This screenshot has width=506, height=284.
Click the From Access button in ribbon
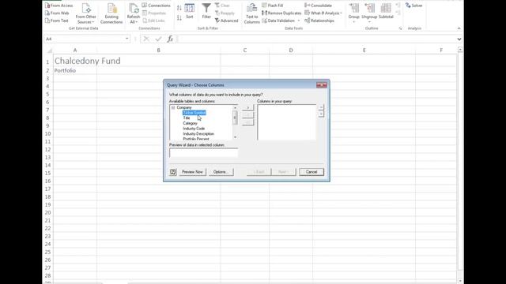click(x=59, y=6)
